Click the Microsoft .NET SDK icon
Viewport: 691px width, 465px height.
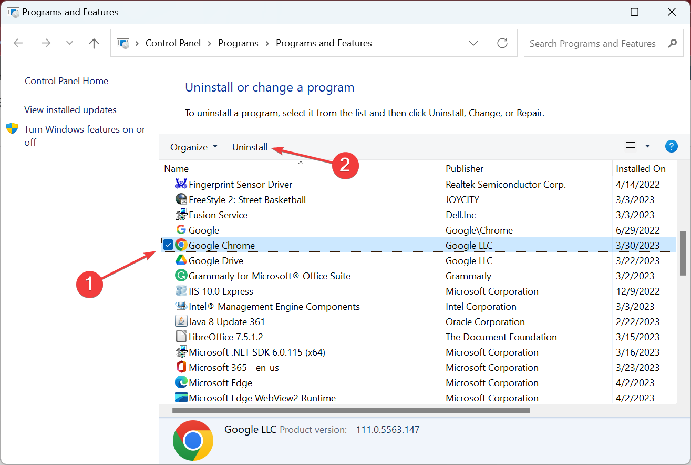(x=181, y=352)
